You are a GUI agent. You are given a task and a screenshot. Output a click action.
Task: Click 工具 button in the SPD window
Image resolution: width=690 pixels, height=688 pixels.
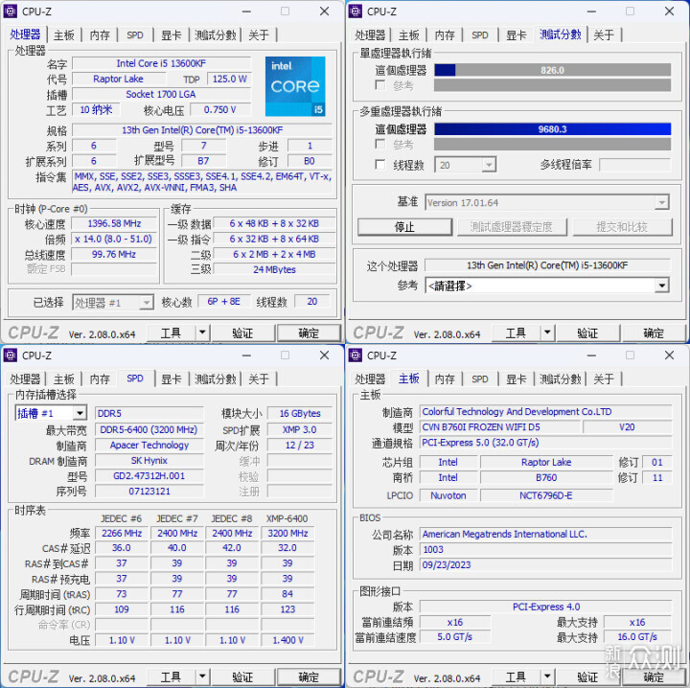tap(172, 677)
